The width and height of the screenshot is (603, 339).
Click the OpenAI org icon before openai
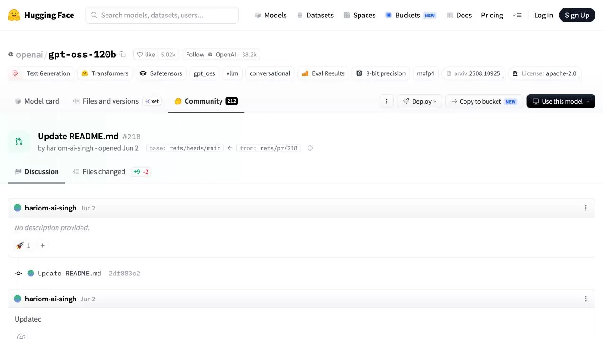[11, 55]
